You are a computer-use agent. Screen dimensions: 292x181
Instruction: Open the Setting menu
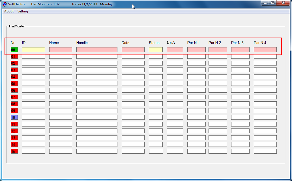pyautogui.click(x=23, y=11)
